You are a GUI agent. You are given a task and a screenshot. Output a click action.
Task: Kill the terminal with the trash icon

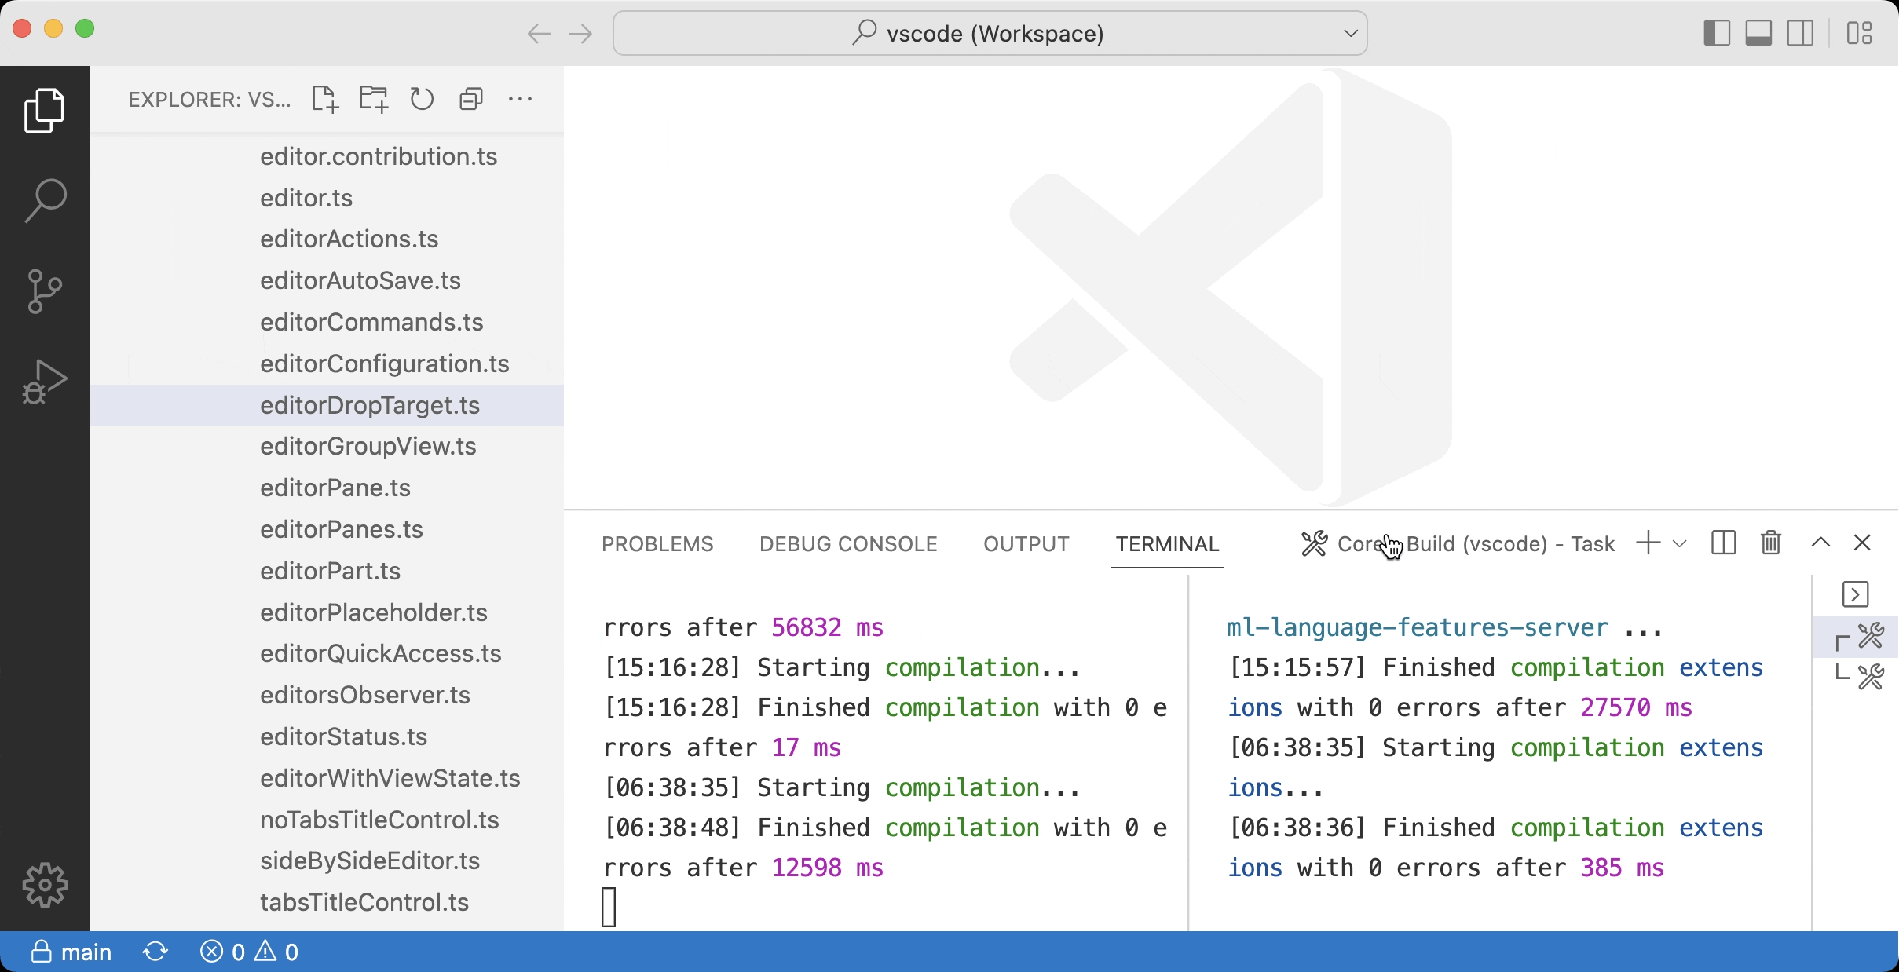pos(1770,543)
